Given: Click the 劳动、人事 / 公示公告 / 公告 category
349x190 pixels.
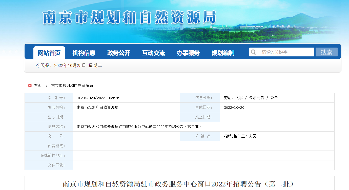Looking at the screenshot, I should pyautogui.click(x=251, y=98).
